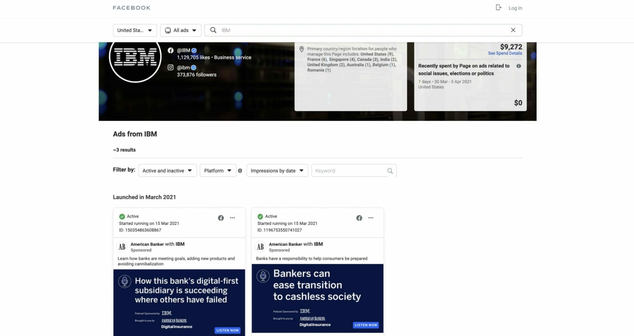
Task: Open three-dot menu on ad 1196753550741027
Action: pyautogui.click(x=371, y=218)
